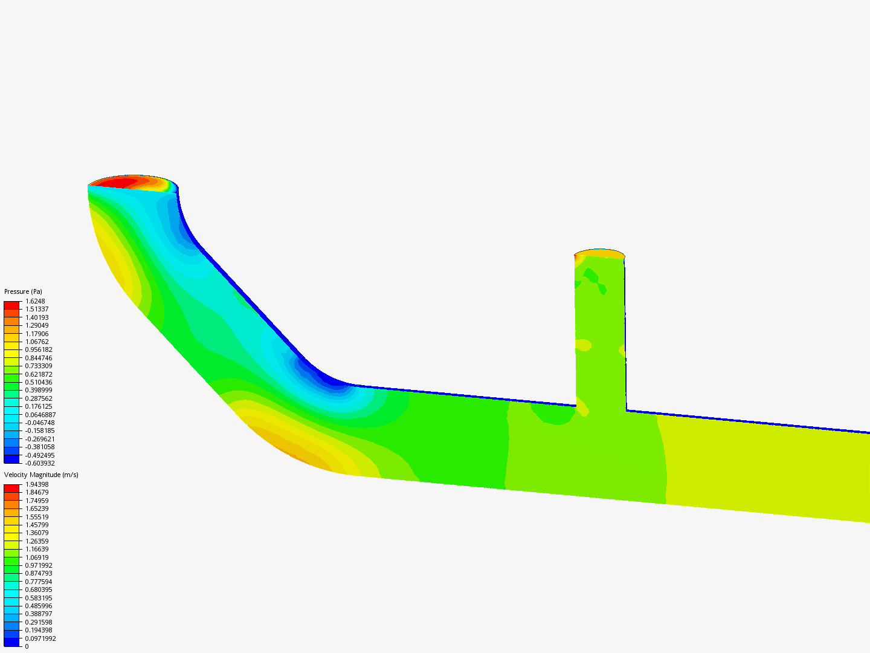The height and width of the screenshot is (653, 870).
Task: Click the velocity value 1.65239
Action: click(x=37, y=508)
